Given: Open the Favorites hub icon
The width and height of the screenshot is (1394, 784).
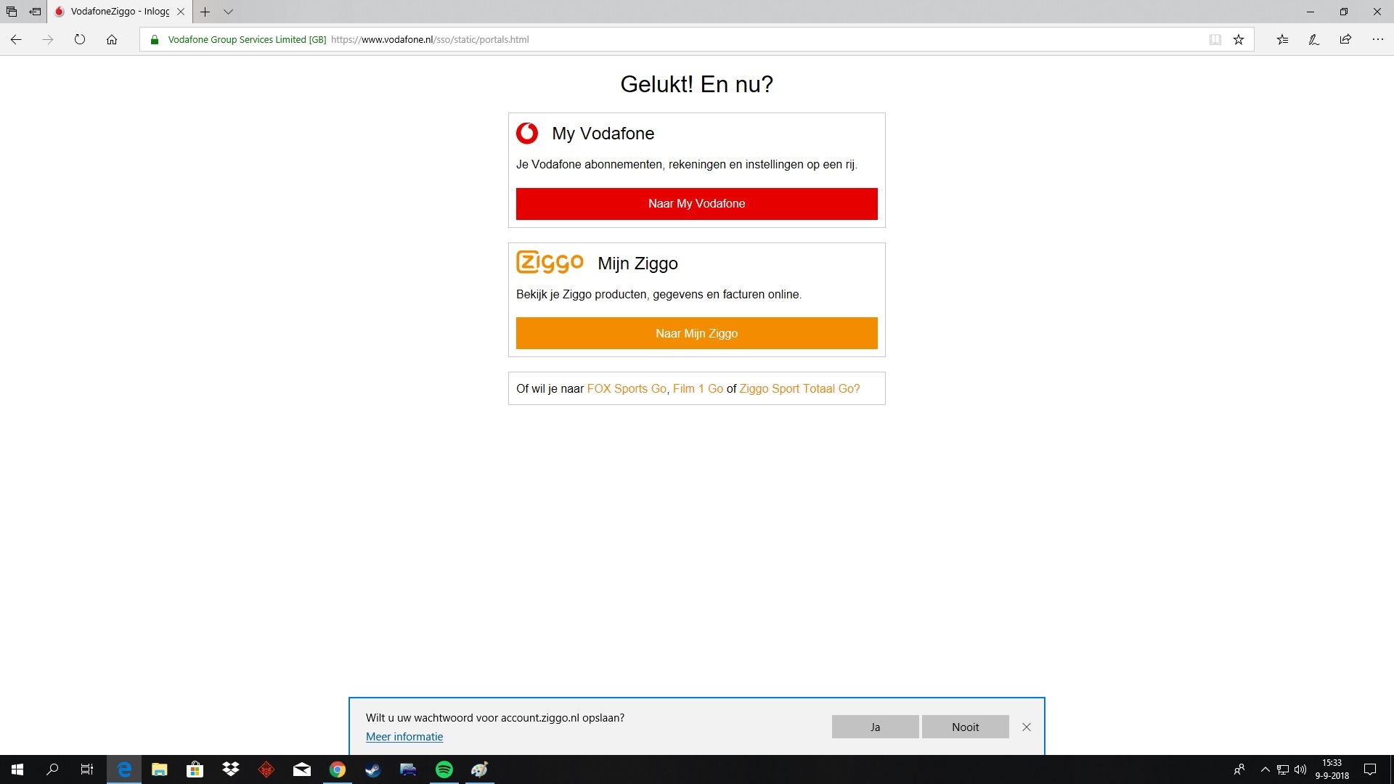Looking at the screenshot, I should pyautogui.click(x=1282, y=40).
